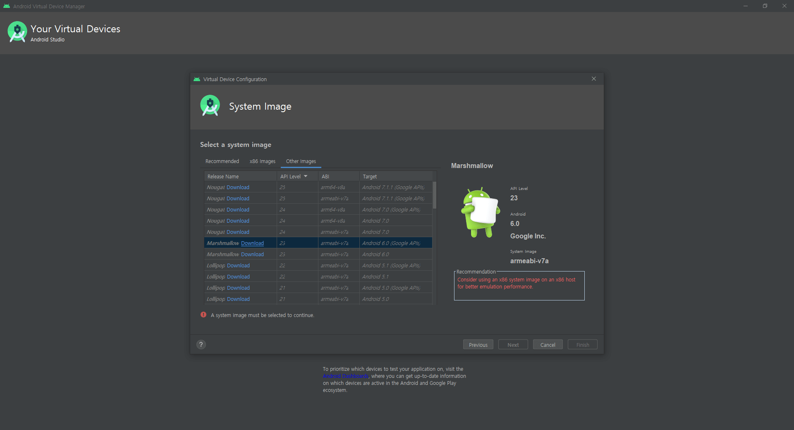
Task: Click the 'Android 6.0' target cell
Action: pyautogui.click(x=396, y=255)
